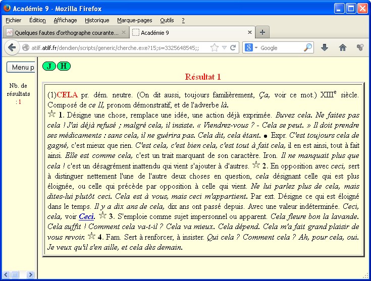Open the URL history dropdown arrow
Viewport: 371px width, 281px height.
[224, 48]
